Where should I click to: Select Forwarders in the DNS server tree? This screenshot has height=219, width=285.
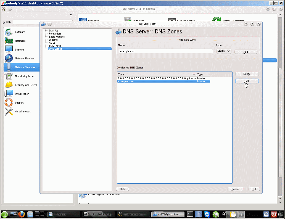click(55, 34)
